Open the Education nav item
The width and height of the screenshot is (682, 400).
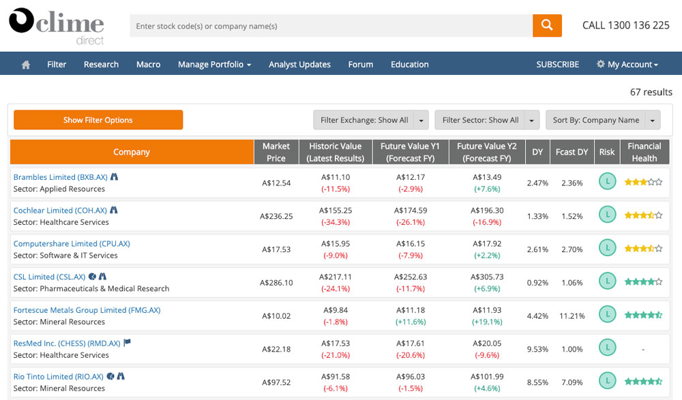pos(410,64)
